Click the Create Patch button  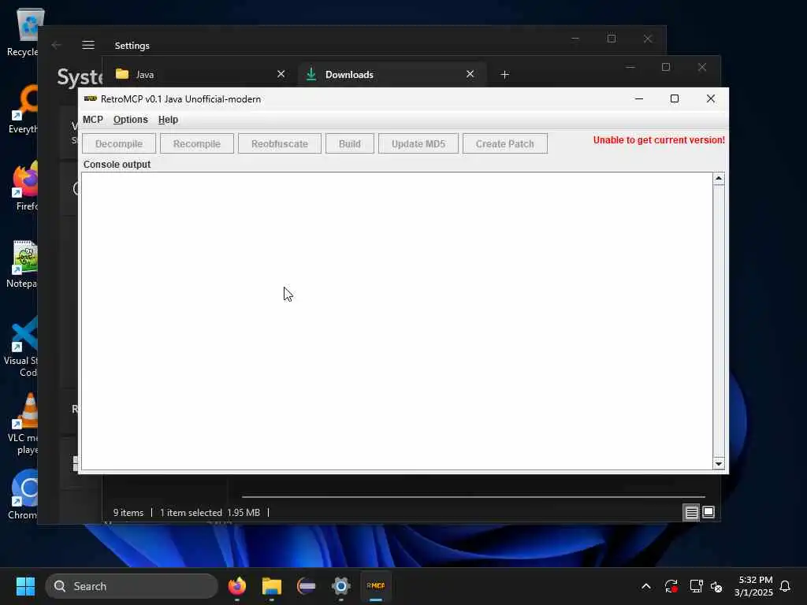(505, 143)
